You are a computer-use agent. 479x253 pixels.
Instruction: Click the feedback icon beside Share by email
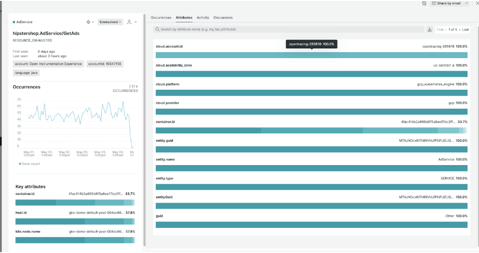[x=424, y=3]
